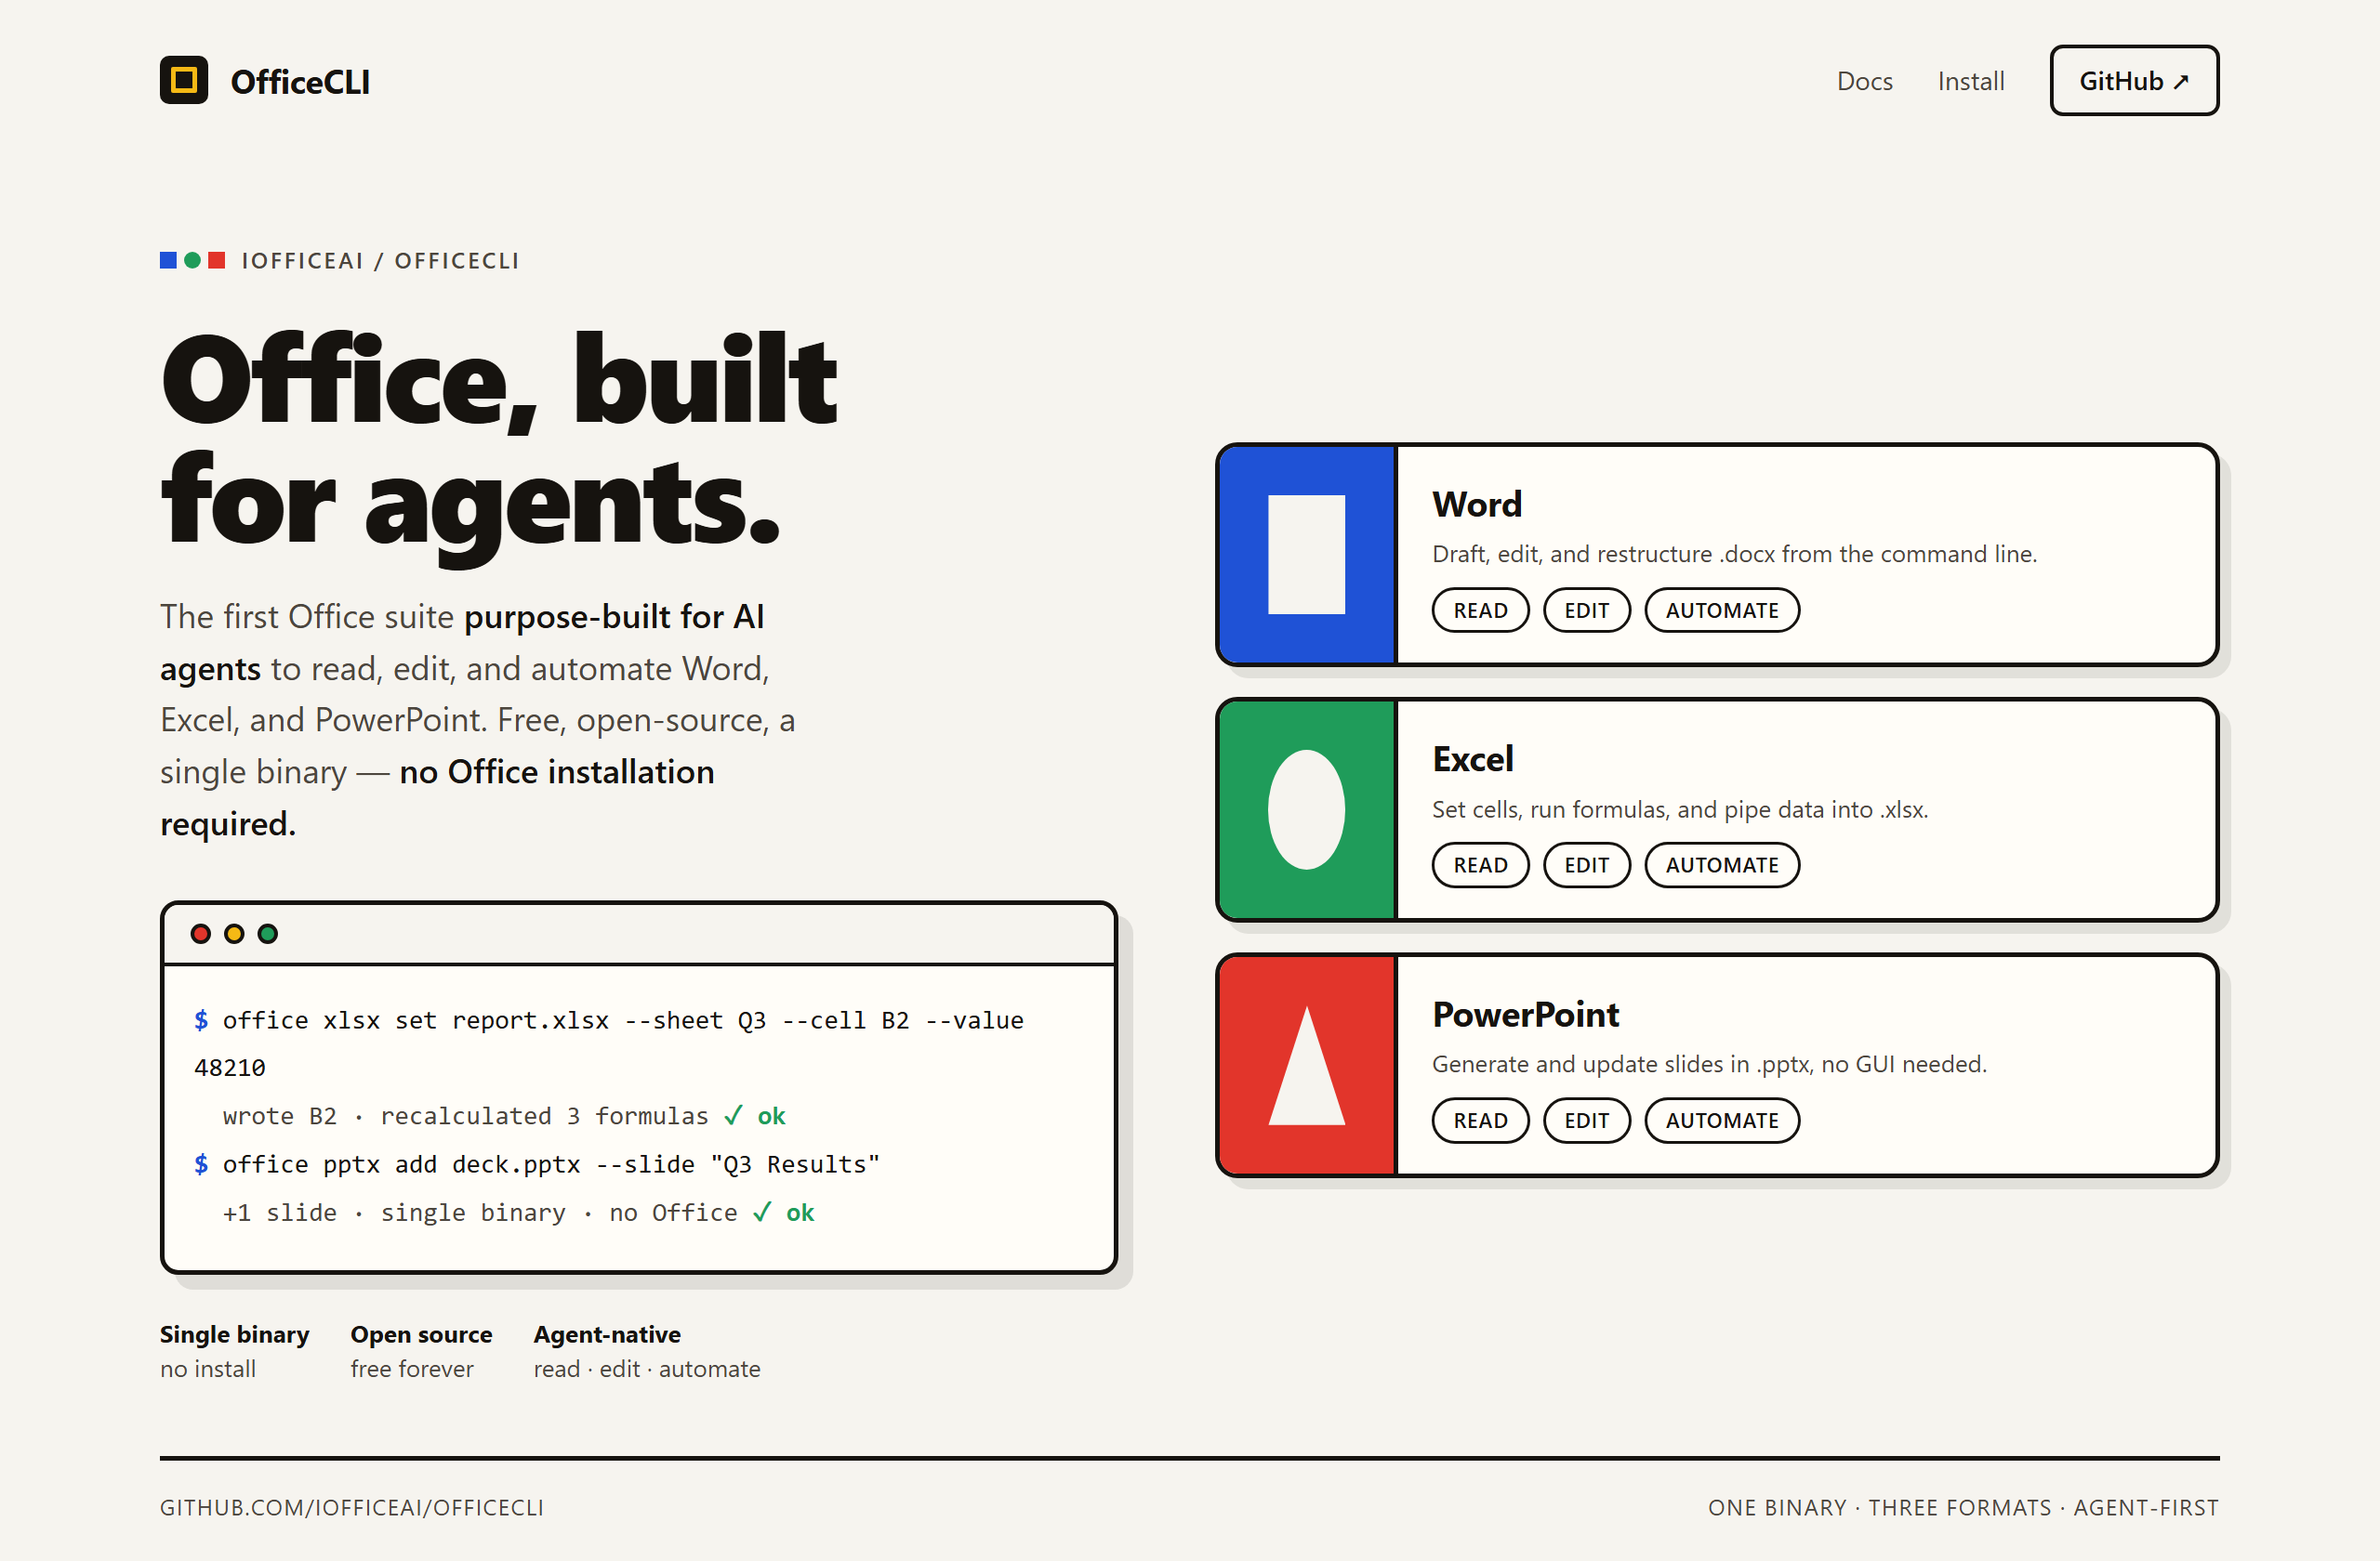Open the Word card title
Viewport: 2380px width, 1561px height.
(1477, 505)
